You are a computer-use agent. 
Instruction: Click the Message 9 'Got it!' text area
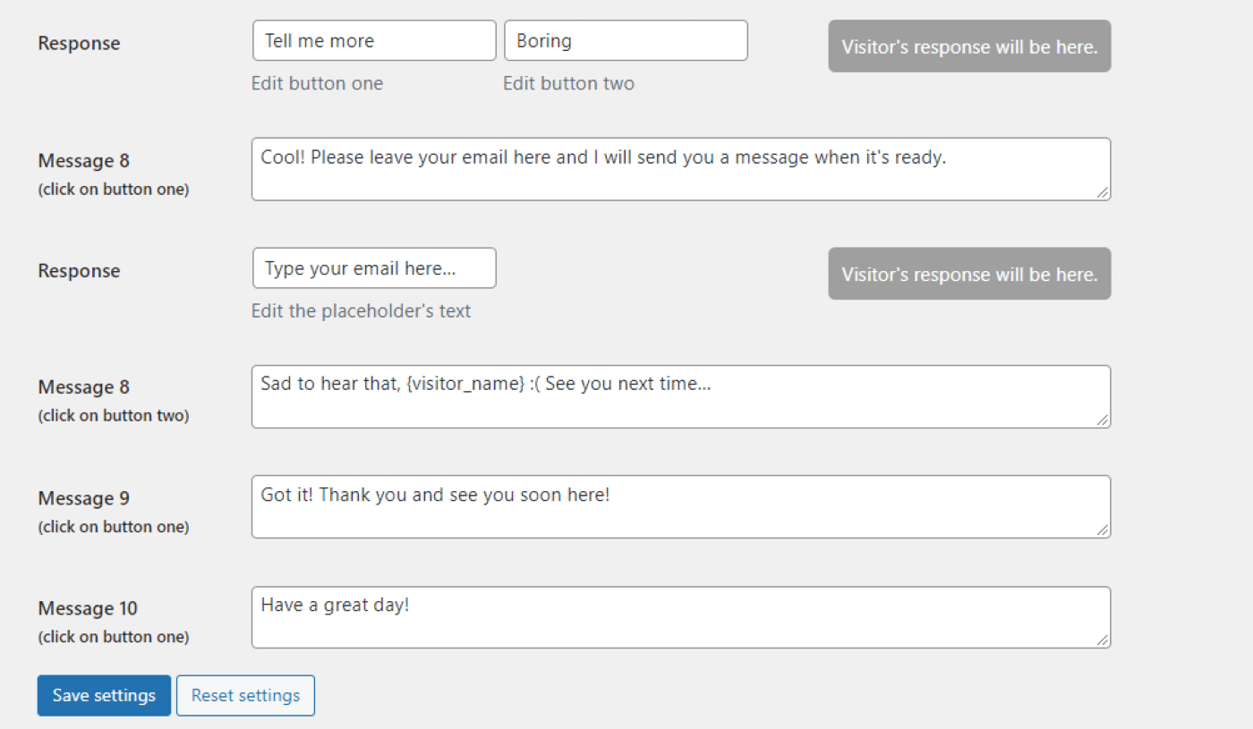coord(680,506)
